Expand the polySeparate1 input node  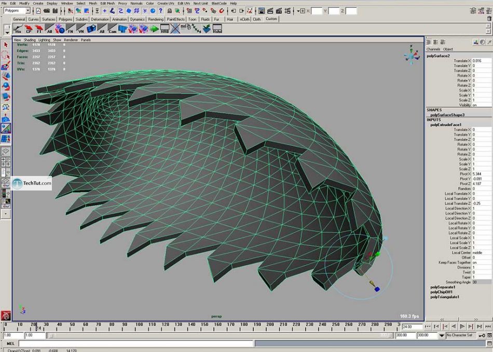coord(443,287)
